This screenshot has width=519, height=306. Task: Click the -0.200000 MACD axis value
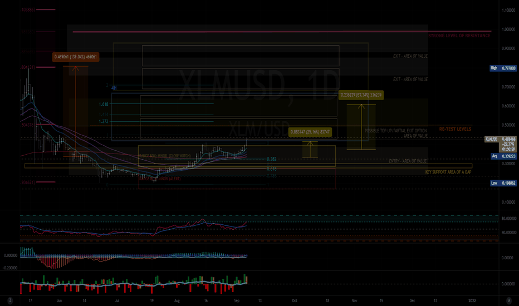10,268
